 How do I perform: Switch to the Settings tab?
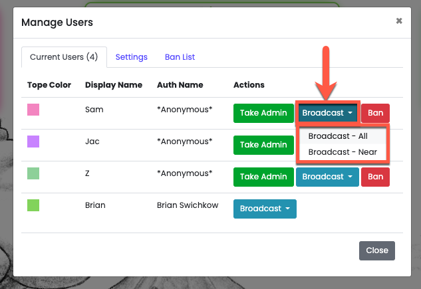(x=131, y=57)
